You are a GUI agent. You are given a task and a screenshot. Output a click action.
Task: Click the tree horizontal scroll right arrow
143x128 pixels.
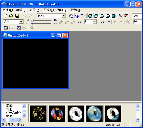20,119
